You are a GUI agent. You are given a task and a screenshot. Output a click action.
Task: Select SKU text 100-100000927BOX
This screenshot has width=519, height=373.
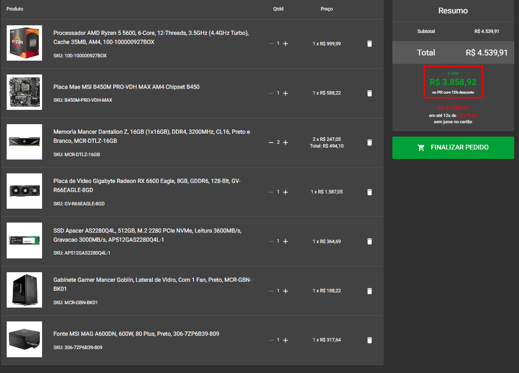click(86, 55)
